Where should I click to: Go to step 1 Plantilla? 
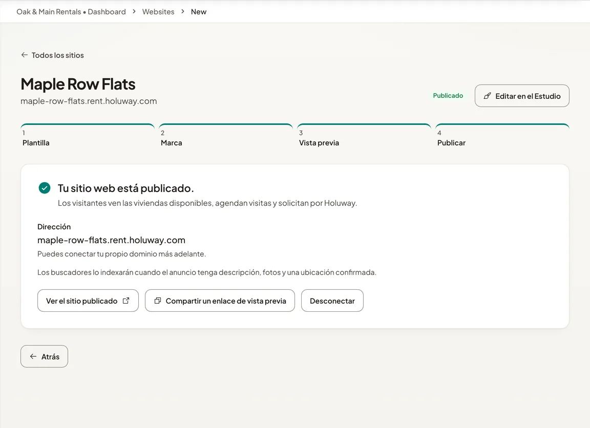[x=88, y=136]
